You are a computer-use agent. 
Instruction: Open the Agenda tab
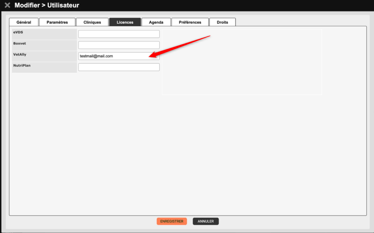pos(156,22)
